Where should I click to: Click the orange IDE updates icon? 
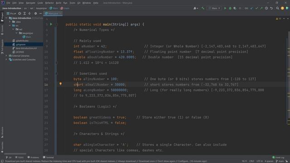coord(282,8)
